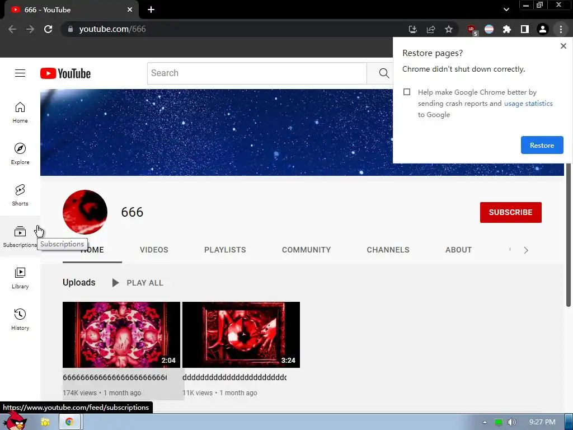573x430 pixels.
Task: Click in the YouTube Search field
Action: coord(257,73)
